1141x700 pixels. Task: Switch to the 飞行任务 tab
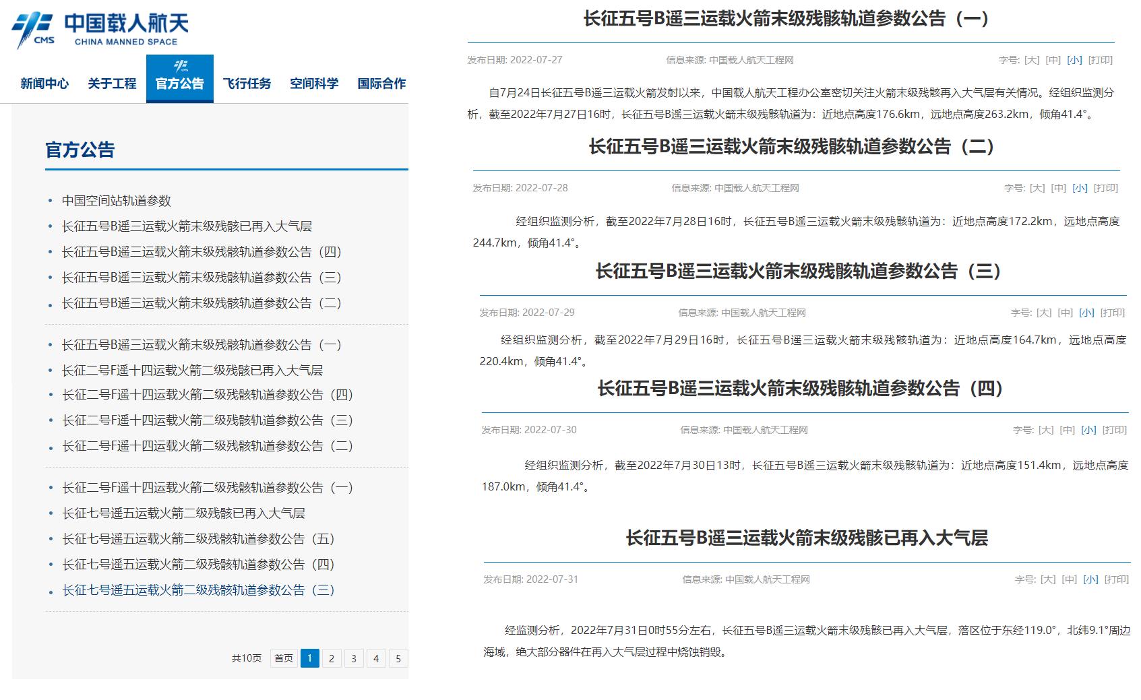click(x=246, y=84)
